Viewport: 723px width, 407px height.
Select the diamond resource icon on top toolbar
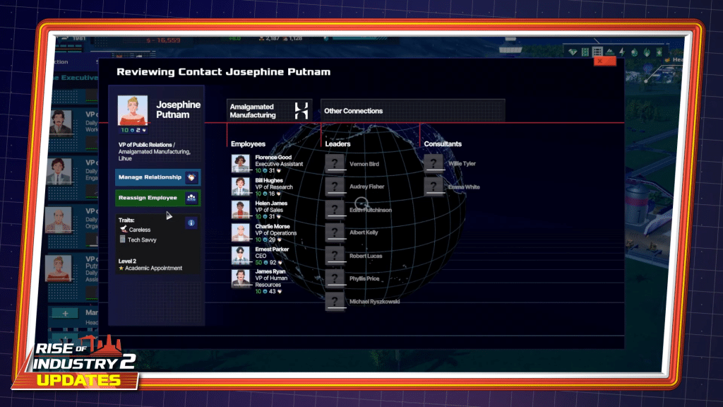pos(572,52)
